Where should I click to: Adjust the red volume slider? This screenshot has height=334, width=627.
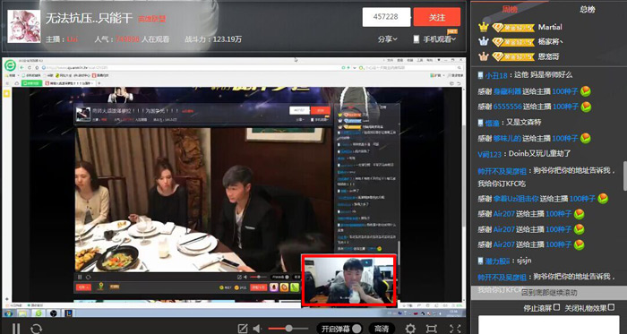click(x=288, y=329)
